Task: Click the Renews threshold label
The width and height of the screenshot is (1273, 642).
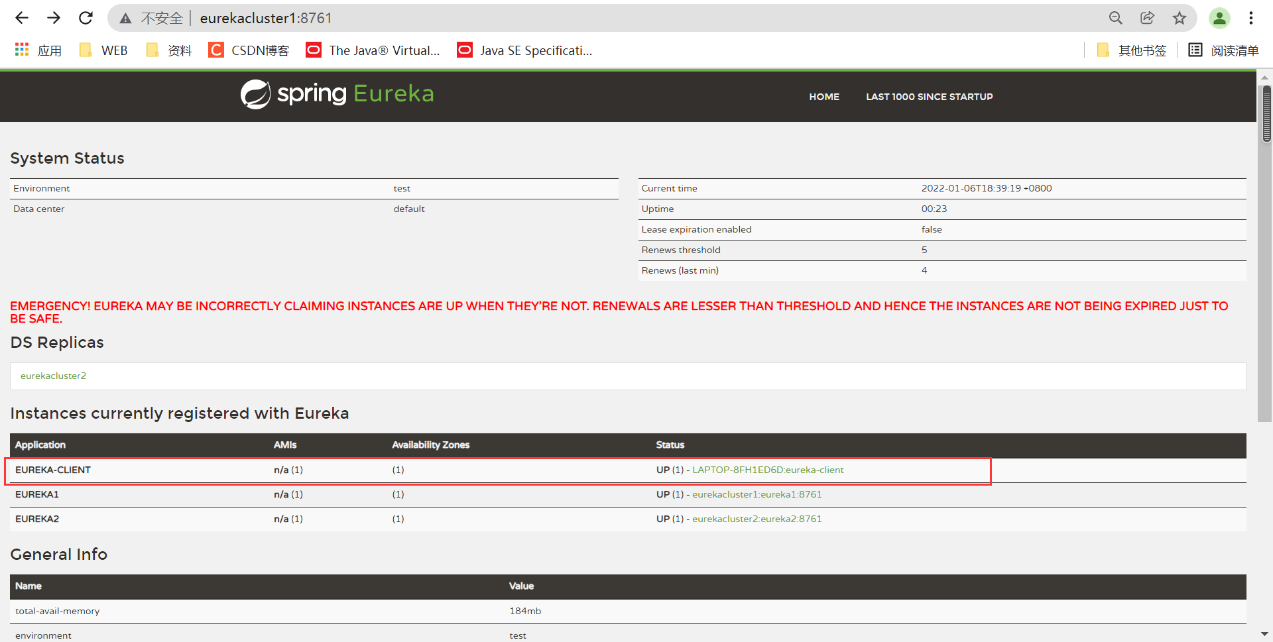Action: point(681,250)
